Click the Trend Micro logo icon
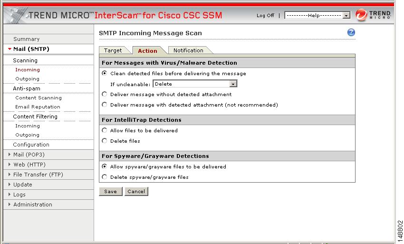The image size is (404, 244). point(361,15)
